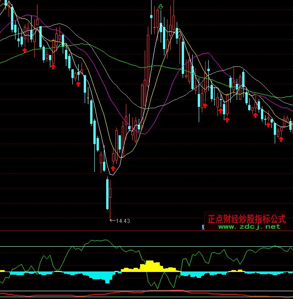Screen dimensions: 293x299
Task: Click the small left arrow beside 14.43
Action: [x=112, y=221]
